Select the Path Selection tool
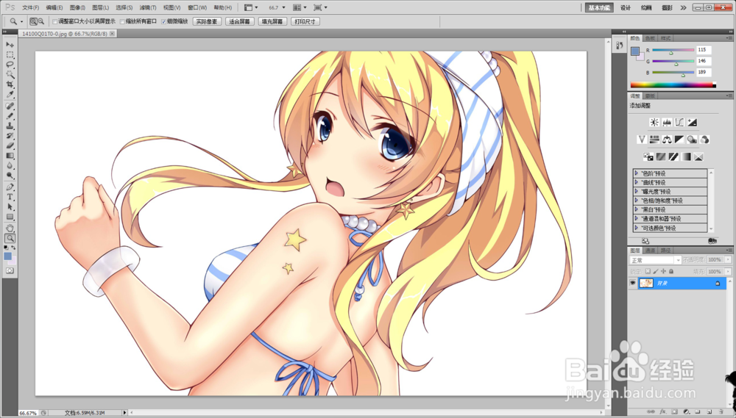This screenshot has height=418, width=736. click(x=10, y=206)
